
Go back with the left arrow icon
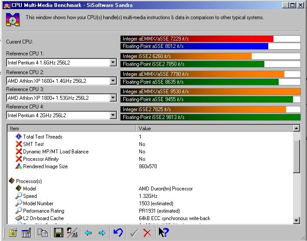(x=88, y=233)
